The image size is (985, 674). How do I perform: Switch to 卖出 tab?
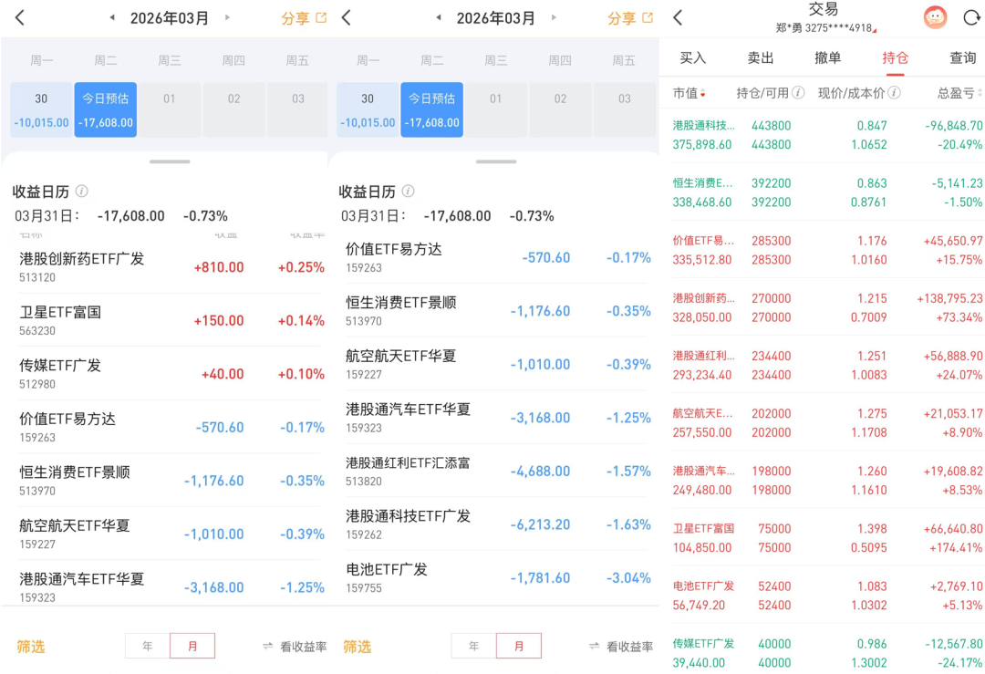click(760, 57)
